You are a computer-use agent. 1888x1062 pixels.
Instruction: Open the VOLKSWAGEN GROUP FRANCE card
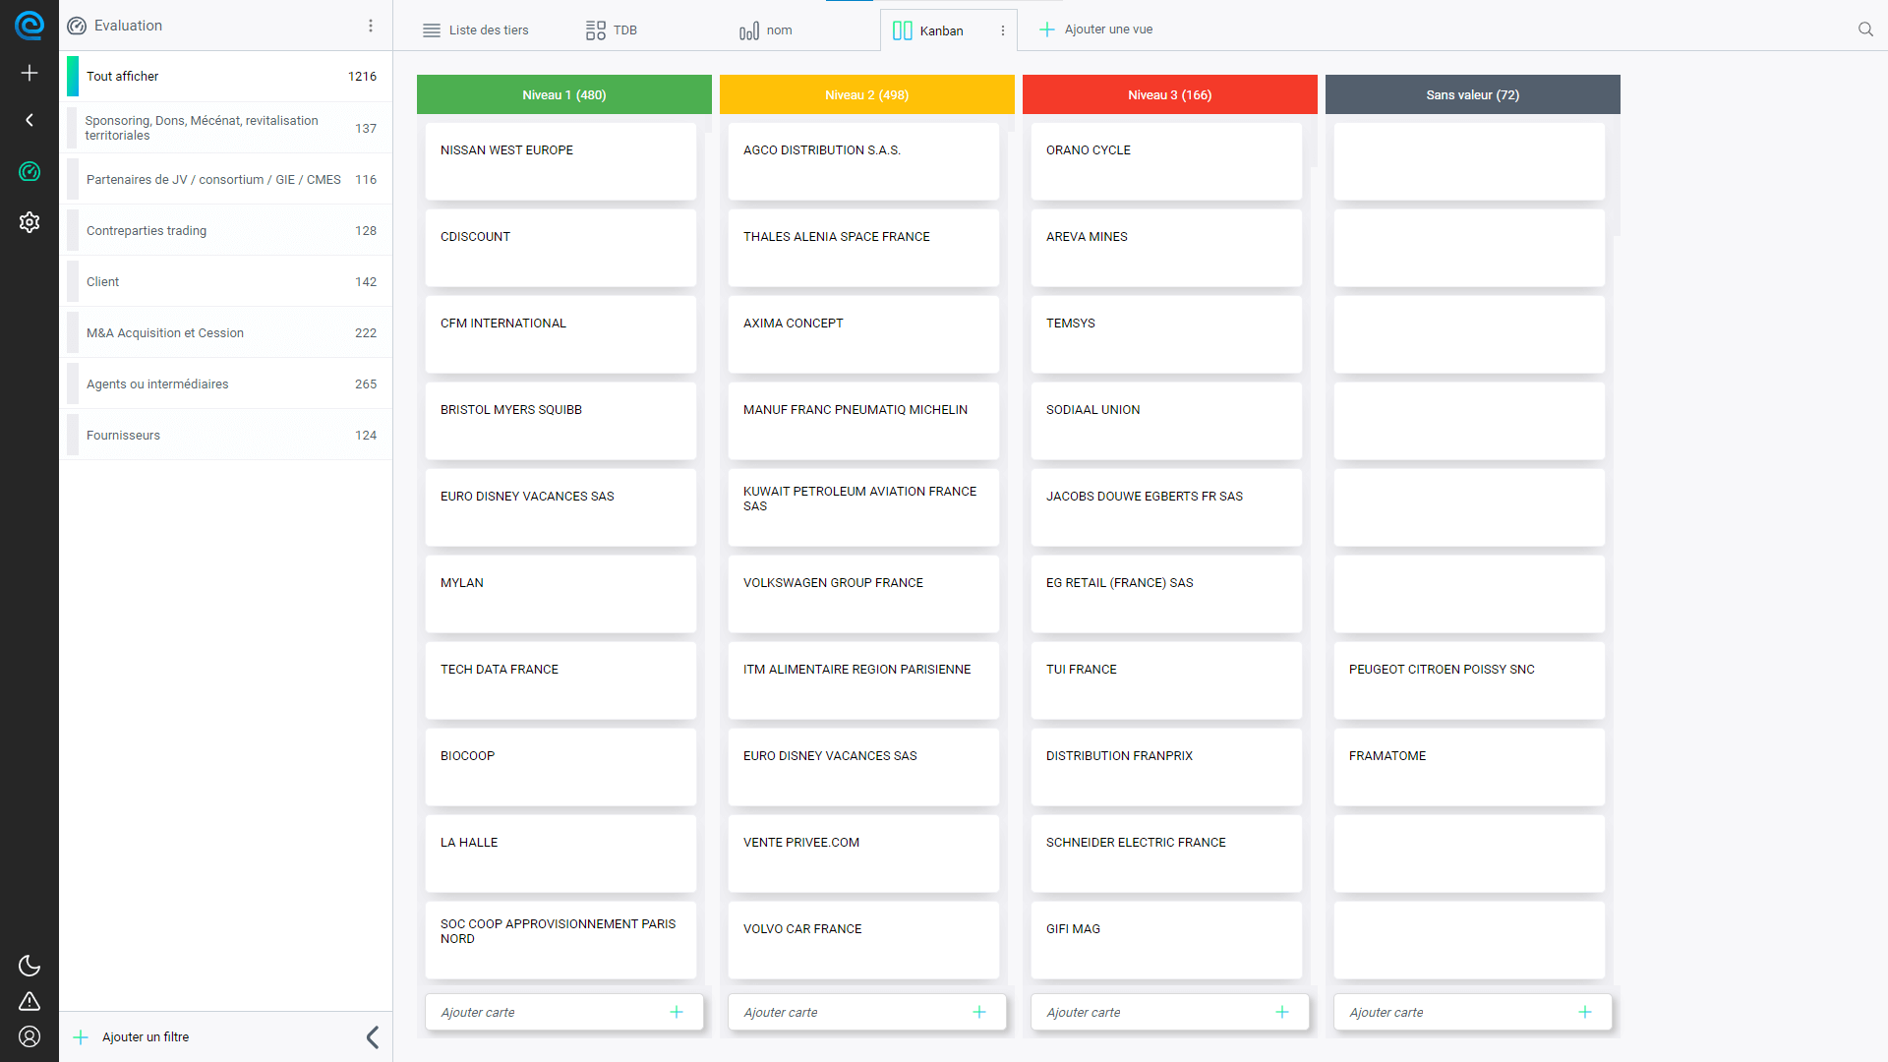(x=863, y=594)
